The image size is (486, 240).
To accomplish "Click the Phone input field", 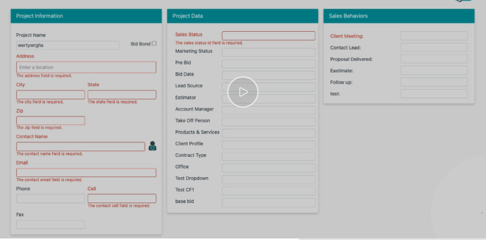I will pyautogui.click(x=50, y=198).
